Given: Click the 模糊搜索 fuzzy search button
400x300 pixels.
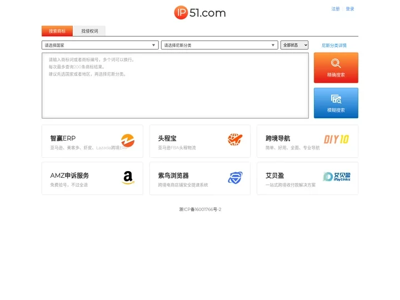Looking at the screenshot, I should [x=336, y=103].
